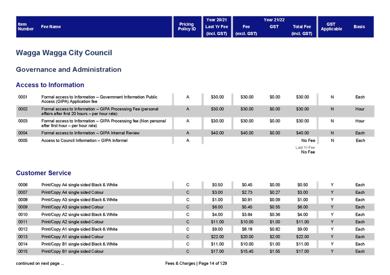Select item number 0002

point(23,109)
